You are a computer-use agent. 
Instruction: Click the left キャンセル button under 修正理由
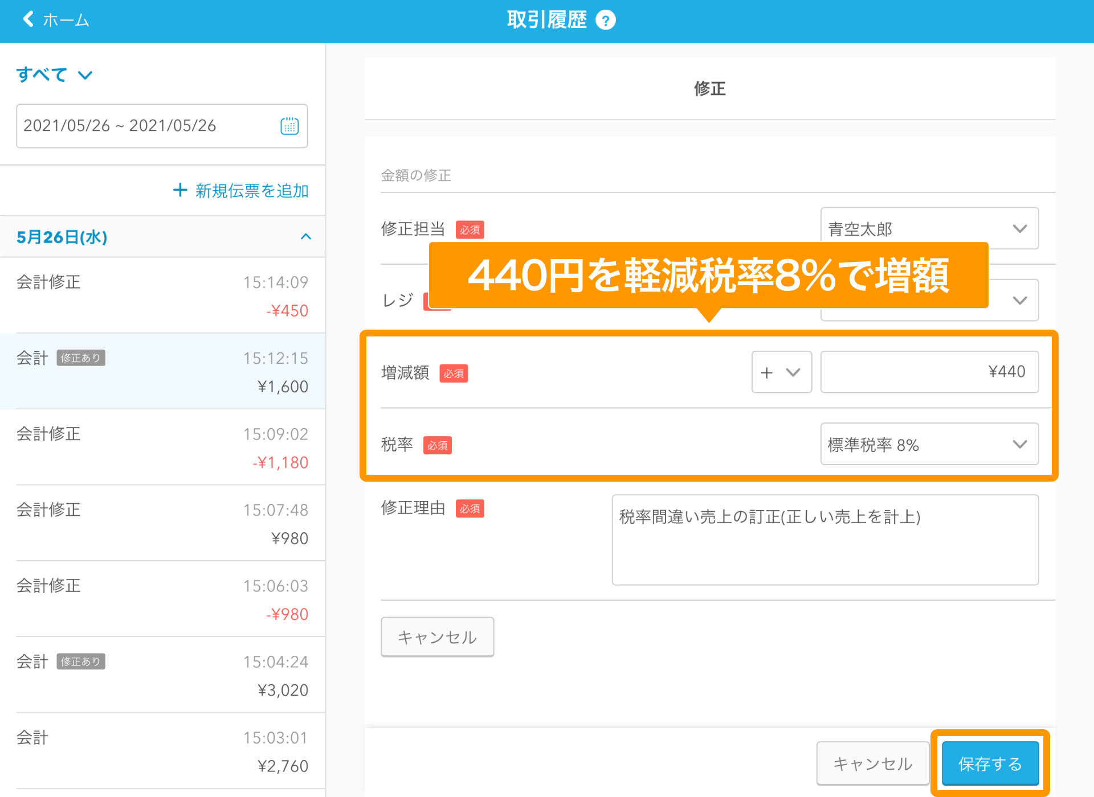coord(437,637)
